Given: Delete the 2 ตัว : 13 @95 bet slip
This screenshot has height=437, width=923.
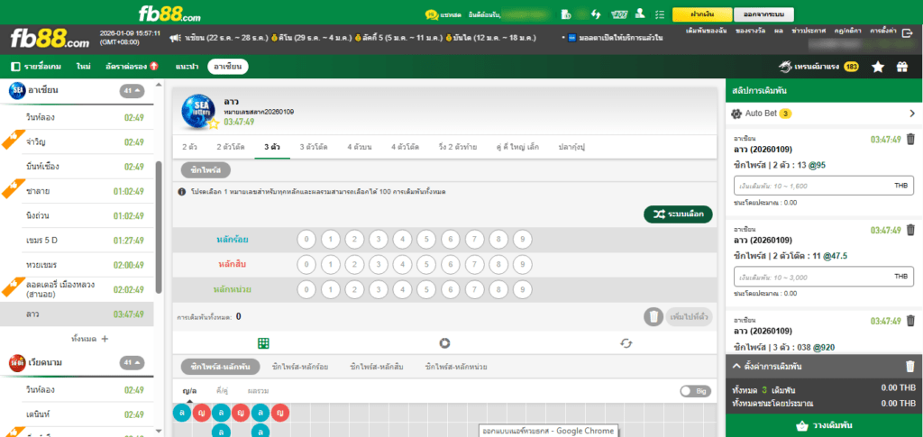Looking at the screenshot, I should 910,140.
